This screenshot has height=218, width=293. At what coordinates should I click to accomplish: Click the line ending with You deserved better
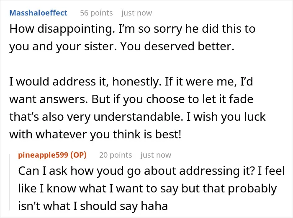point(122,47)
